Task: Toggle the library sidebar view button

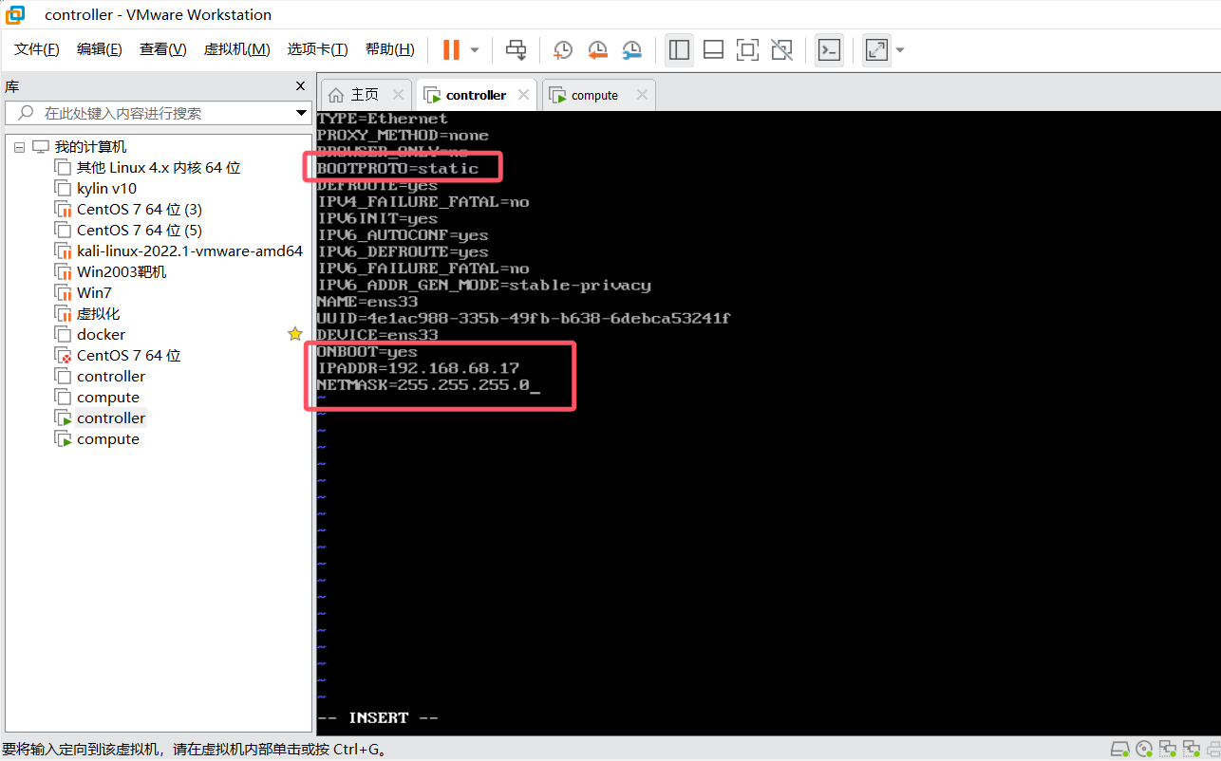Action: click(x=679, y=49)
